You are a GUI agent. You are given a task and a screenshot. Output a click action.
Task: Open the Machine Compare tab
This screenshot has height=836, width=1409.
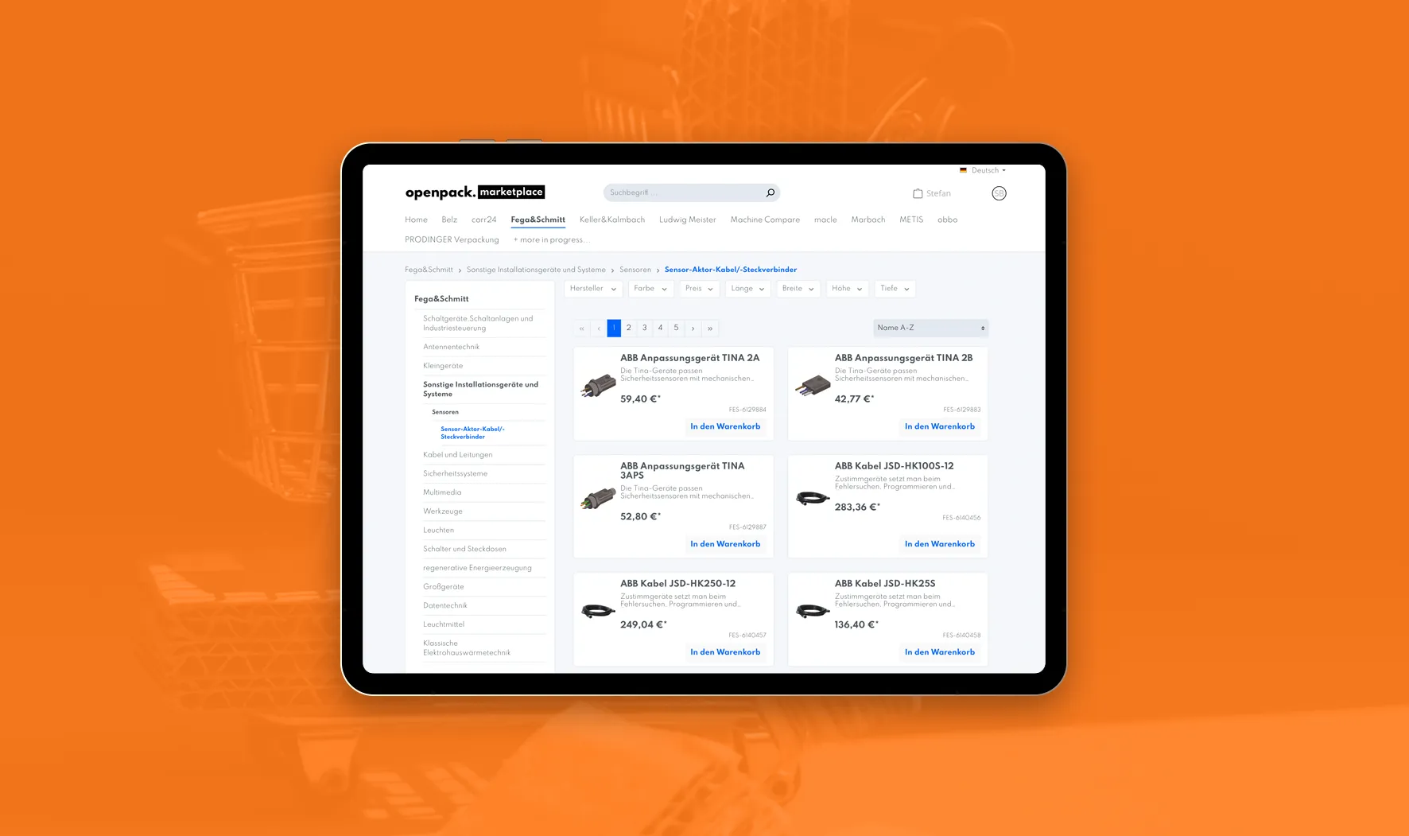pyautogui.click(x=765, y=220)
